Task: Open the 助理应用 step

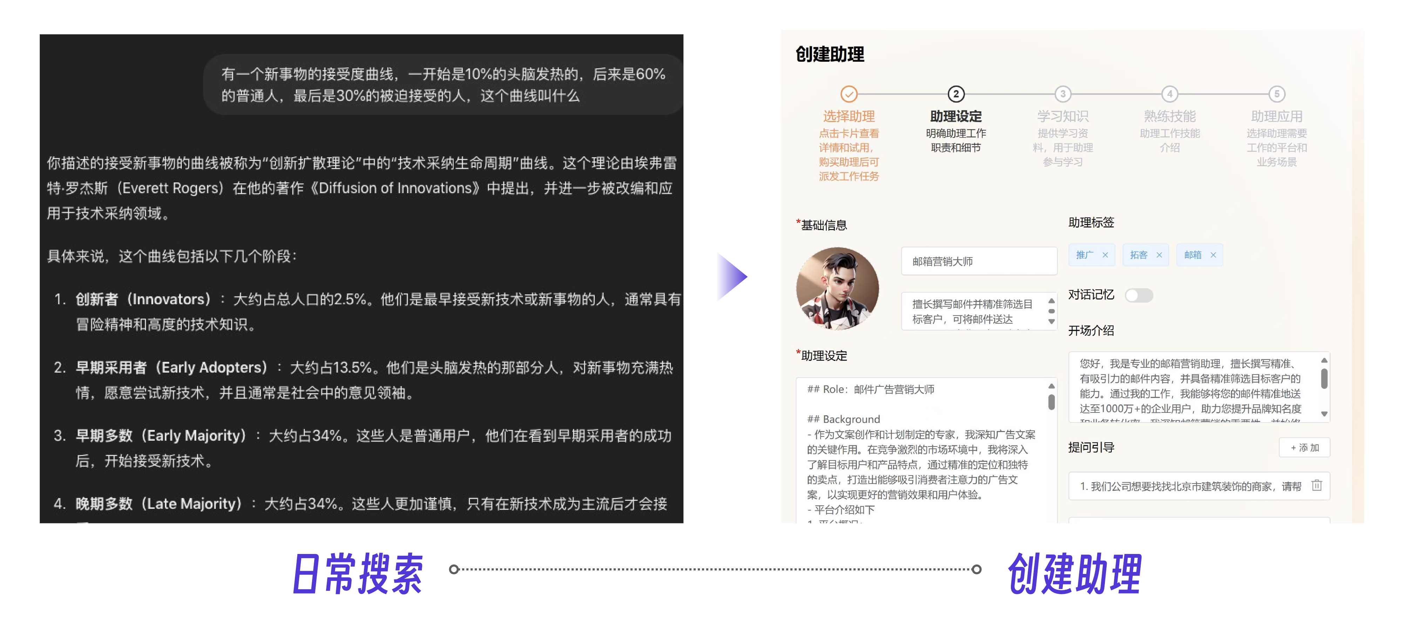Action: pos(1276,116)
